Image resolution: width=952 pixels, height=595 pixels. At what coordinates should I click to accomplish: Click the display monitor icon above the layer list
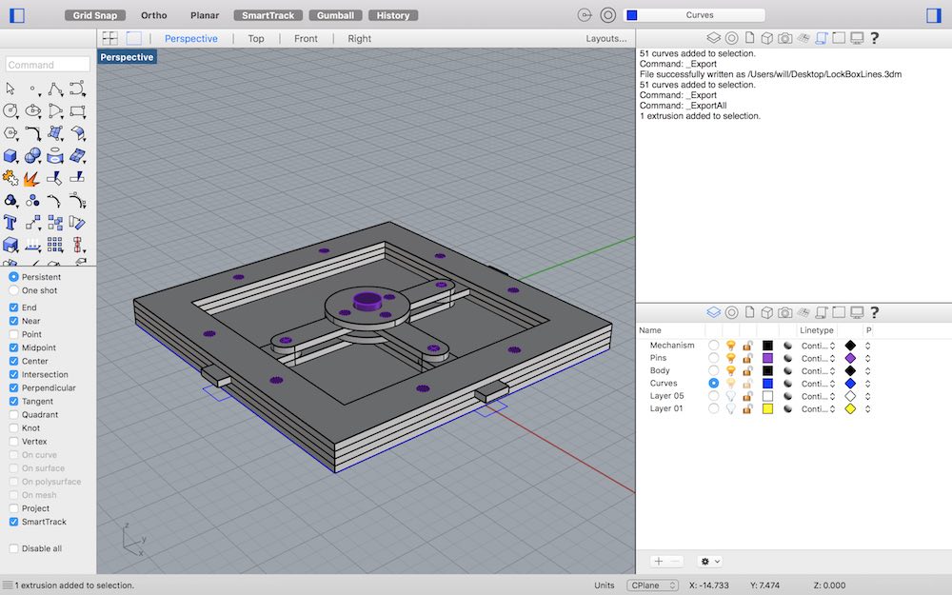[x=857, y=312]
